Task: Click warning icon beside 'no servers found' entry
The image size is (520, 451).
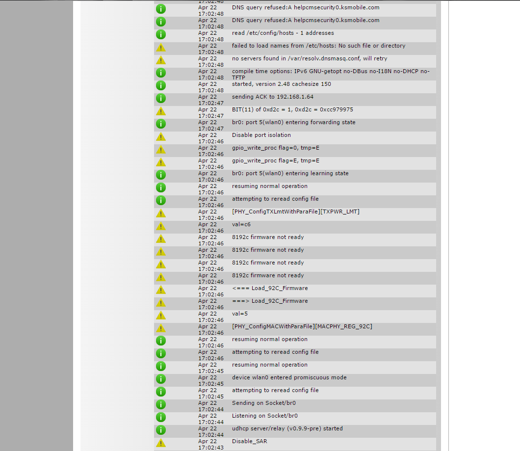Action: 161,60
